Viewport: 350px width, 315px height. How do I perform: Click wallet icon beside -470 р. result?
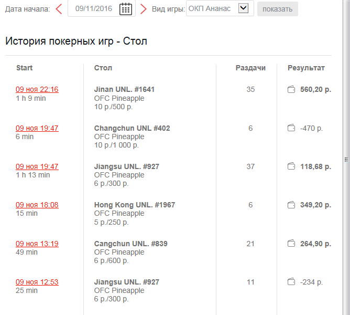point(291,128)
